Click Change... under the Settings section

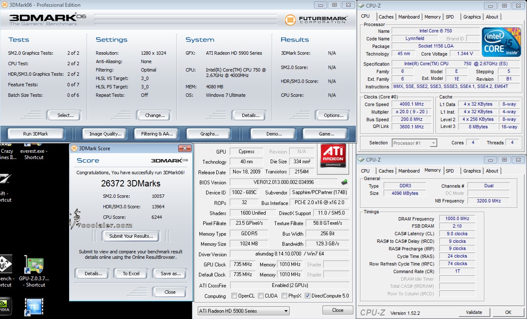(x=155, y=115)
